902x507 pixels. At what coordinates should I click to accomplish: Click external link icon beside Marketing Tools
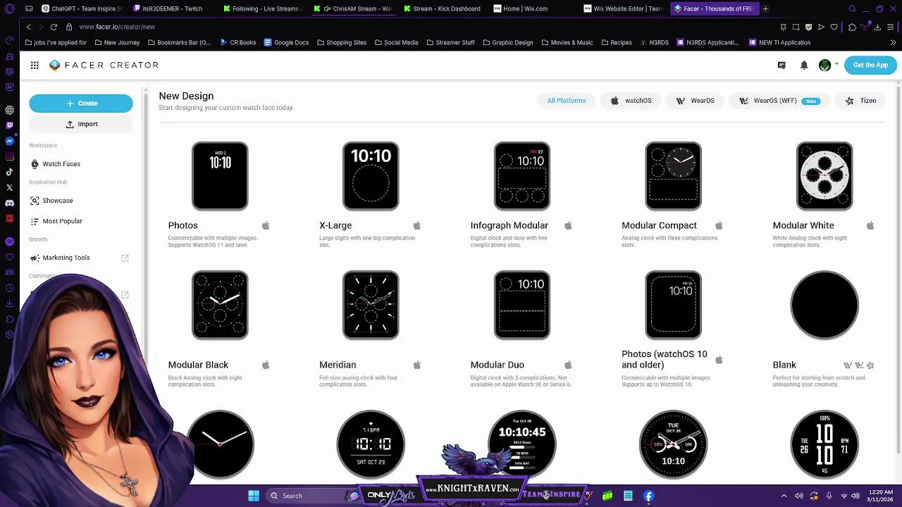point(125,258)
